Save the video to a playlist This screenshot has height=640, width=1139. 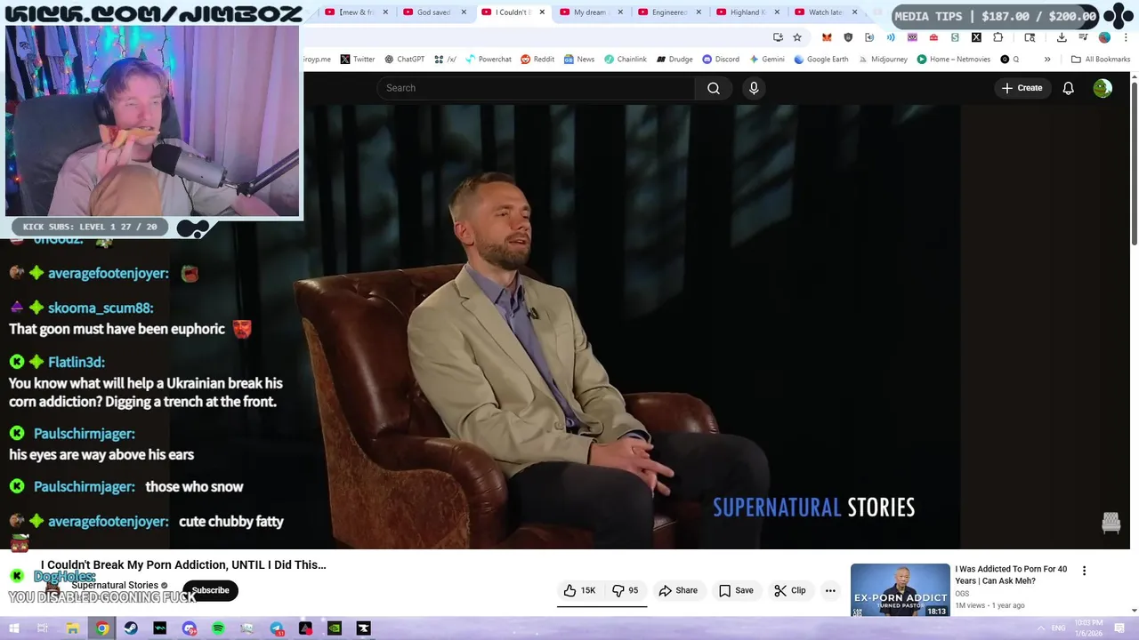[x=736, y=590]
